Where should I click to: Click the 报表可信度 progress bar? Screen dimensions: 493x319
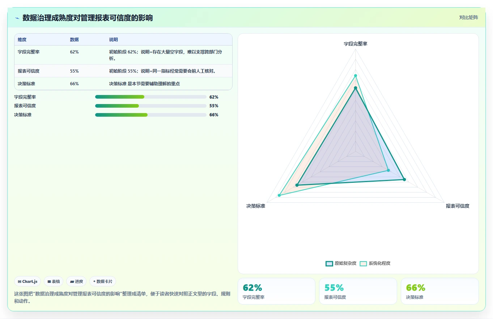pos(150,106)
